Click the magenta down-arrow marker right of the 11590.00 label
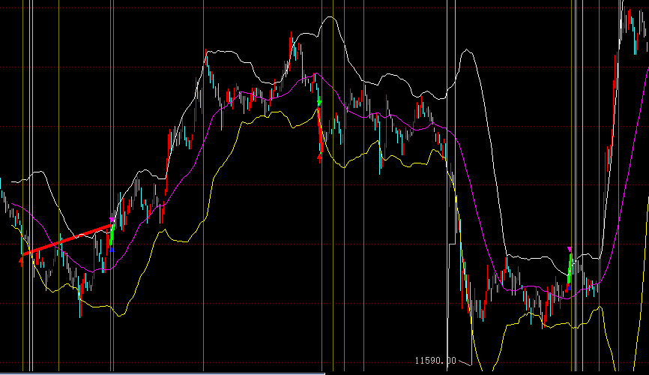This screenshot has height=375, width=649. 570,249
